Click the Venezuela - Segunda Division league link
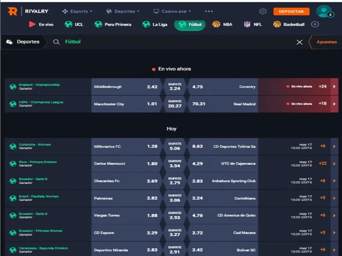 [44, 248]
